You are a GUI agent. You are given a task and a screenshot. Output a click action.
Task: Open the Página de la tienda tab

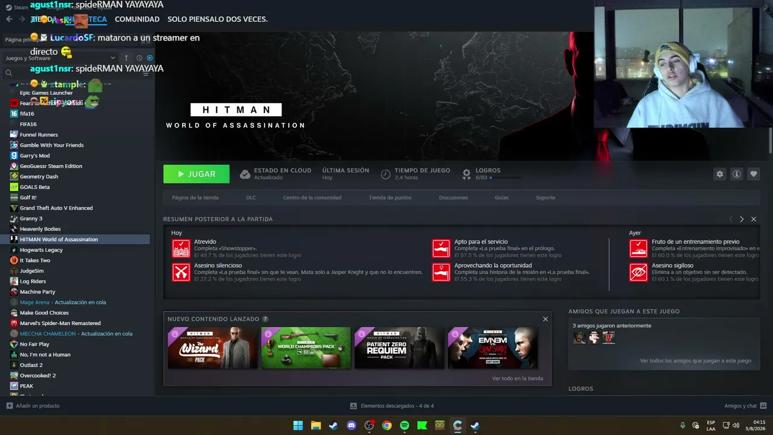click(195, 198)
